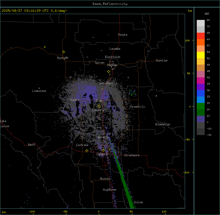The image size is (220, 215).
Task: Click the Stettler label
Action: coord(162,61)
